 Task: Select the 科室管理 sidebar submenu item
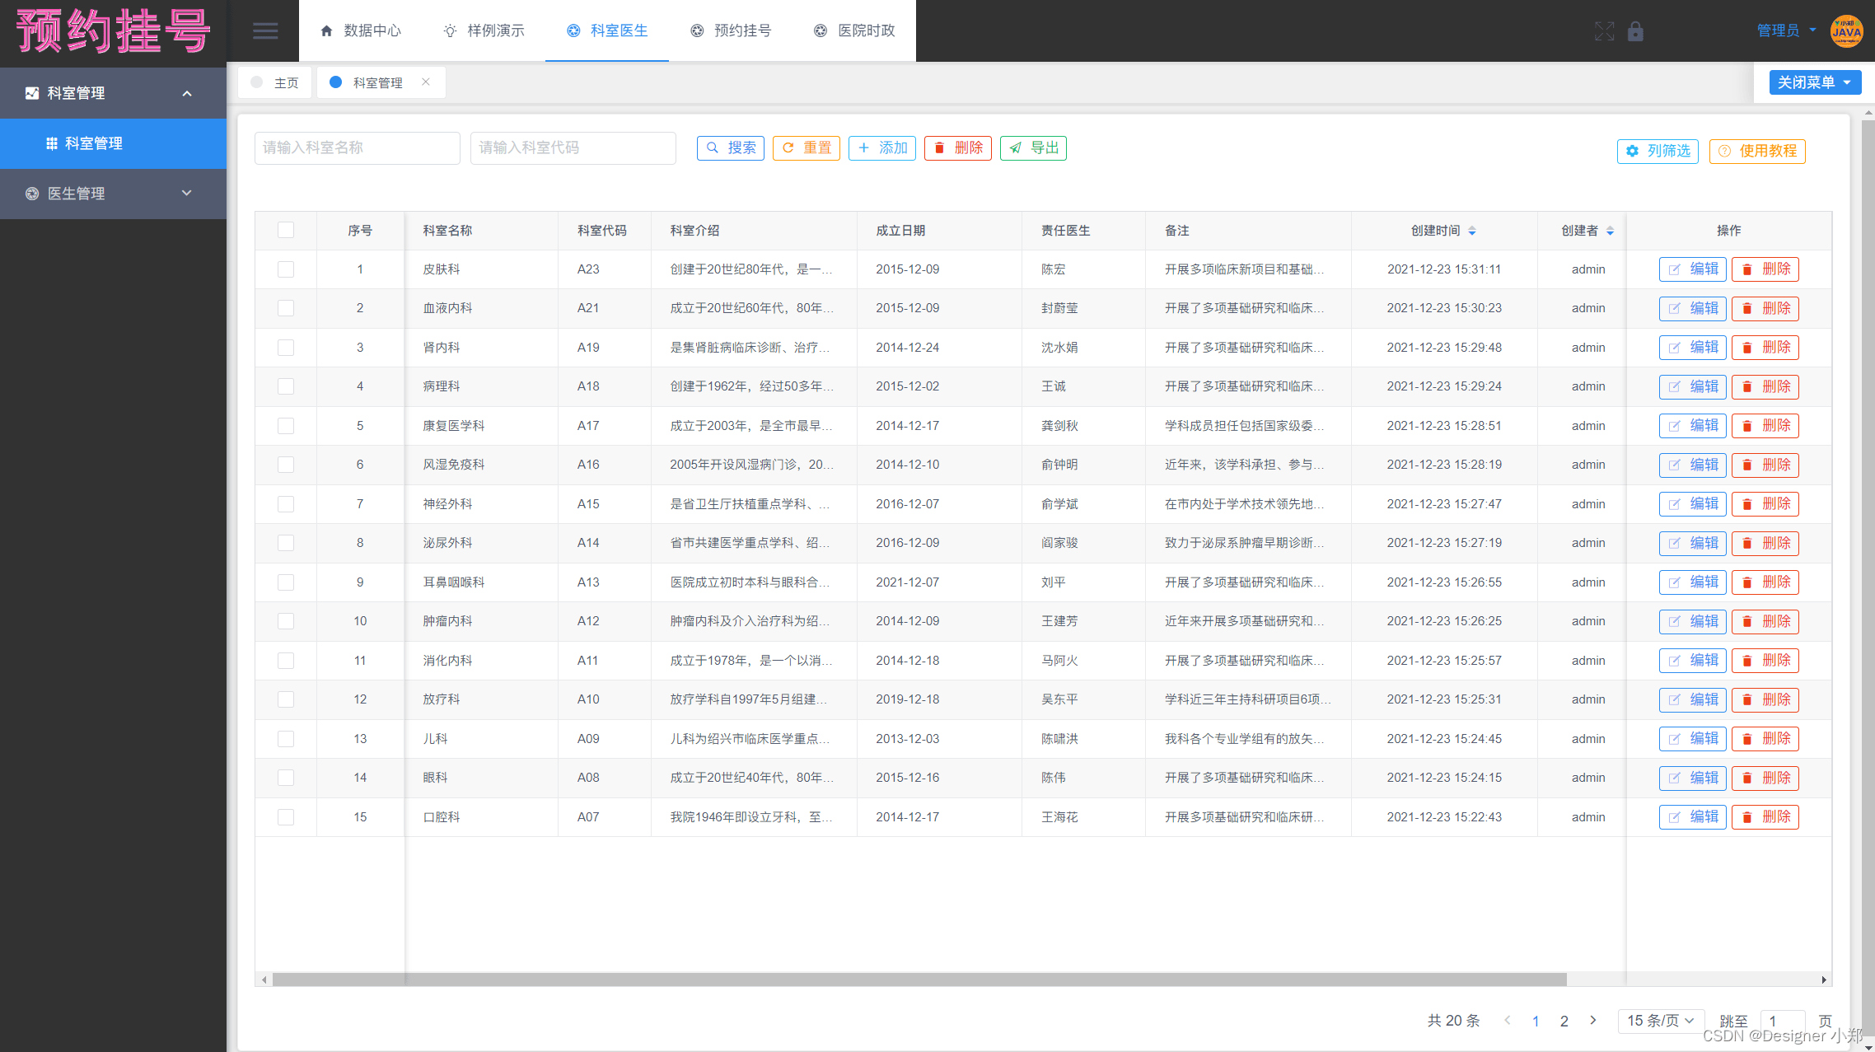[113, 143]
